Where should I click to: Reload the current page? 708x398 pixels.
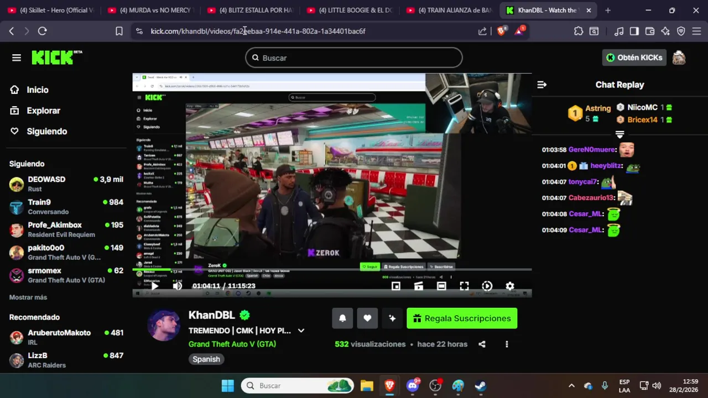click(x=42, y=32)
